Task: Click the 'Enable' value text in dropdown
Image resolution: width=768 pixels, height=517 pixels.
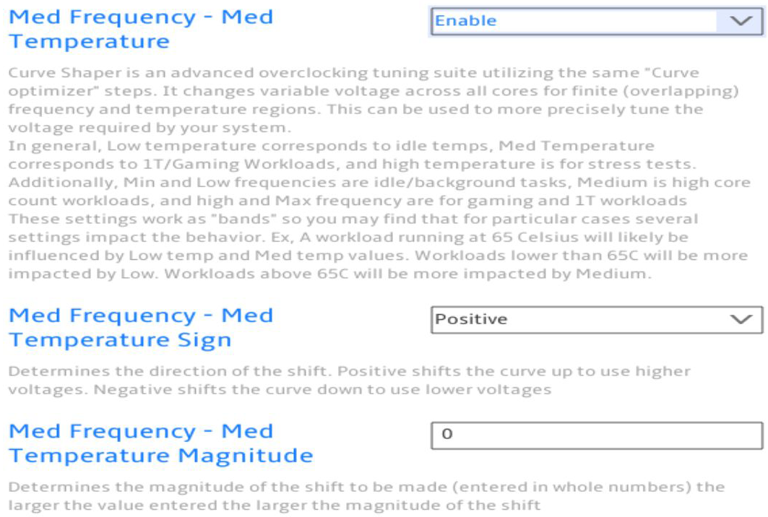Action: [466, 20]
